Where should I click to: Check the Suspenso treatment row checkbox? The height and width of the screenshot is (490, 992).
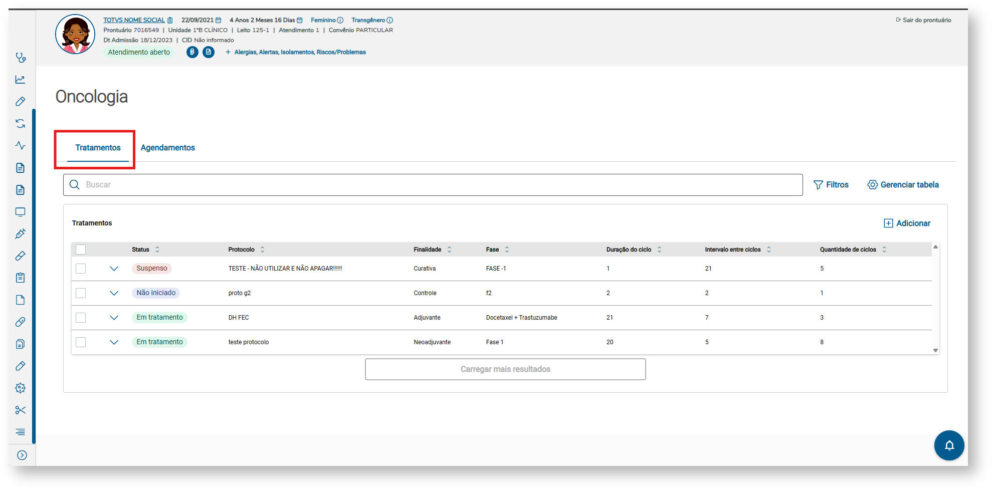coord(81,269)
